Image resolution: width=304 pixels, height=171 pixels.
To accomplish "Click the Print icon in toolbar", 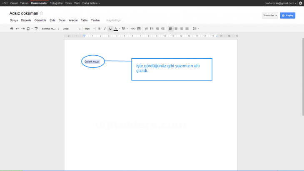I will [12, 29].
